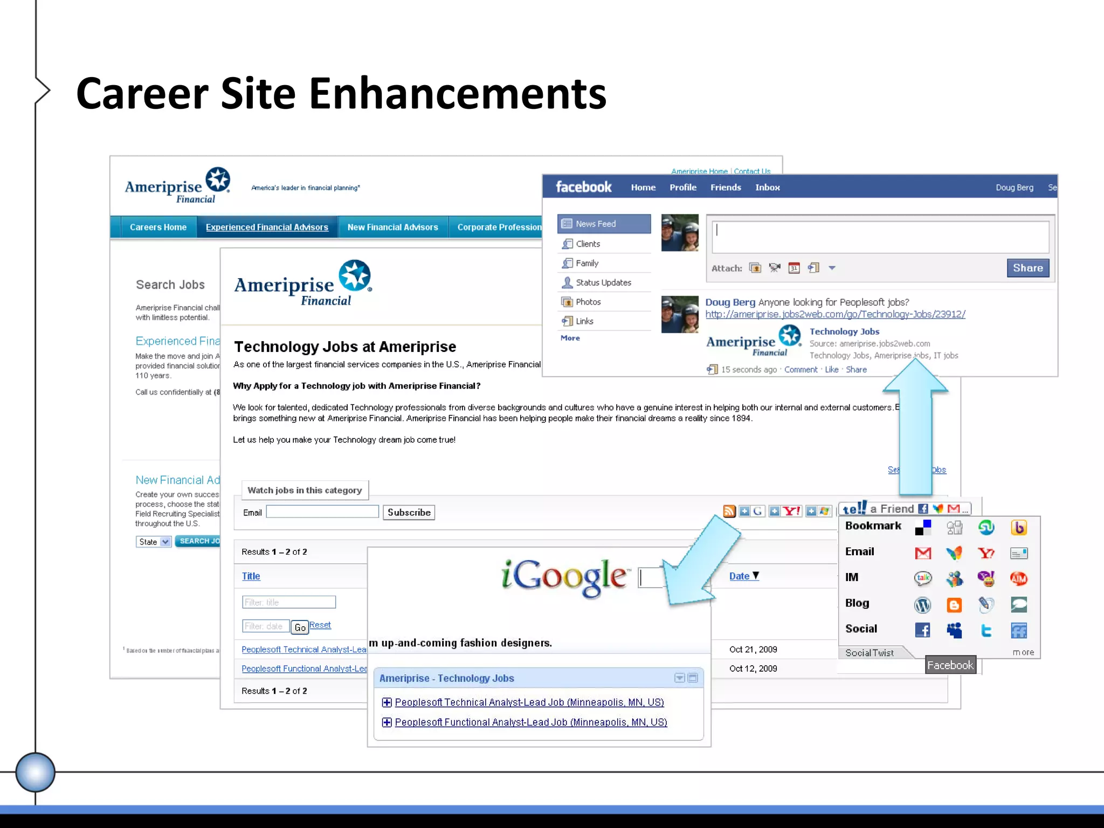Share on Twitter in Social row
The image size is (1104, 828).
(x=986, y=630)
